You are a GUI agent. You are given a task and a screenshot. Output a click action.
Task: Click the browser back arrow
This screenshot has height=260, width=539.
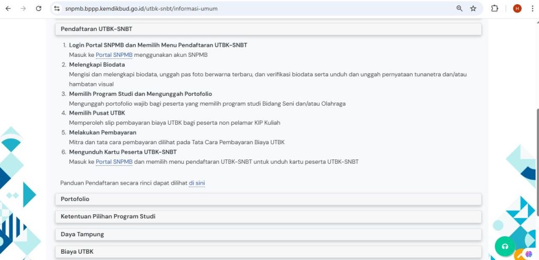click(8, 8)
